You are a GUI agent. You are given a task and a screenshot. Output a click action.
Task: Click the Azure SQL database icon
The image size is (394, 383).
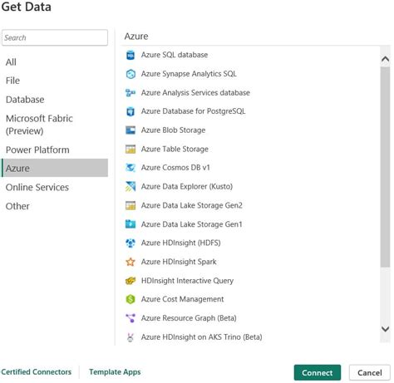(131, 55)
